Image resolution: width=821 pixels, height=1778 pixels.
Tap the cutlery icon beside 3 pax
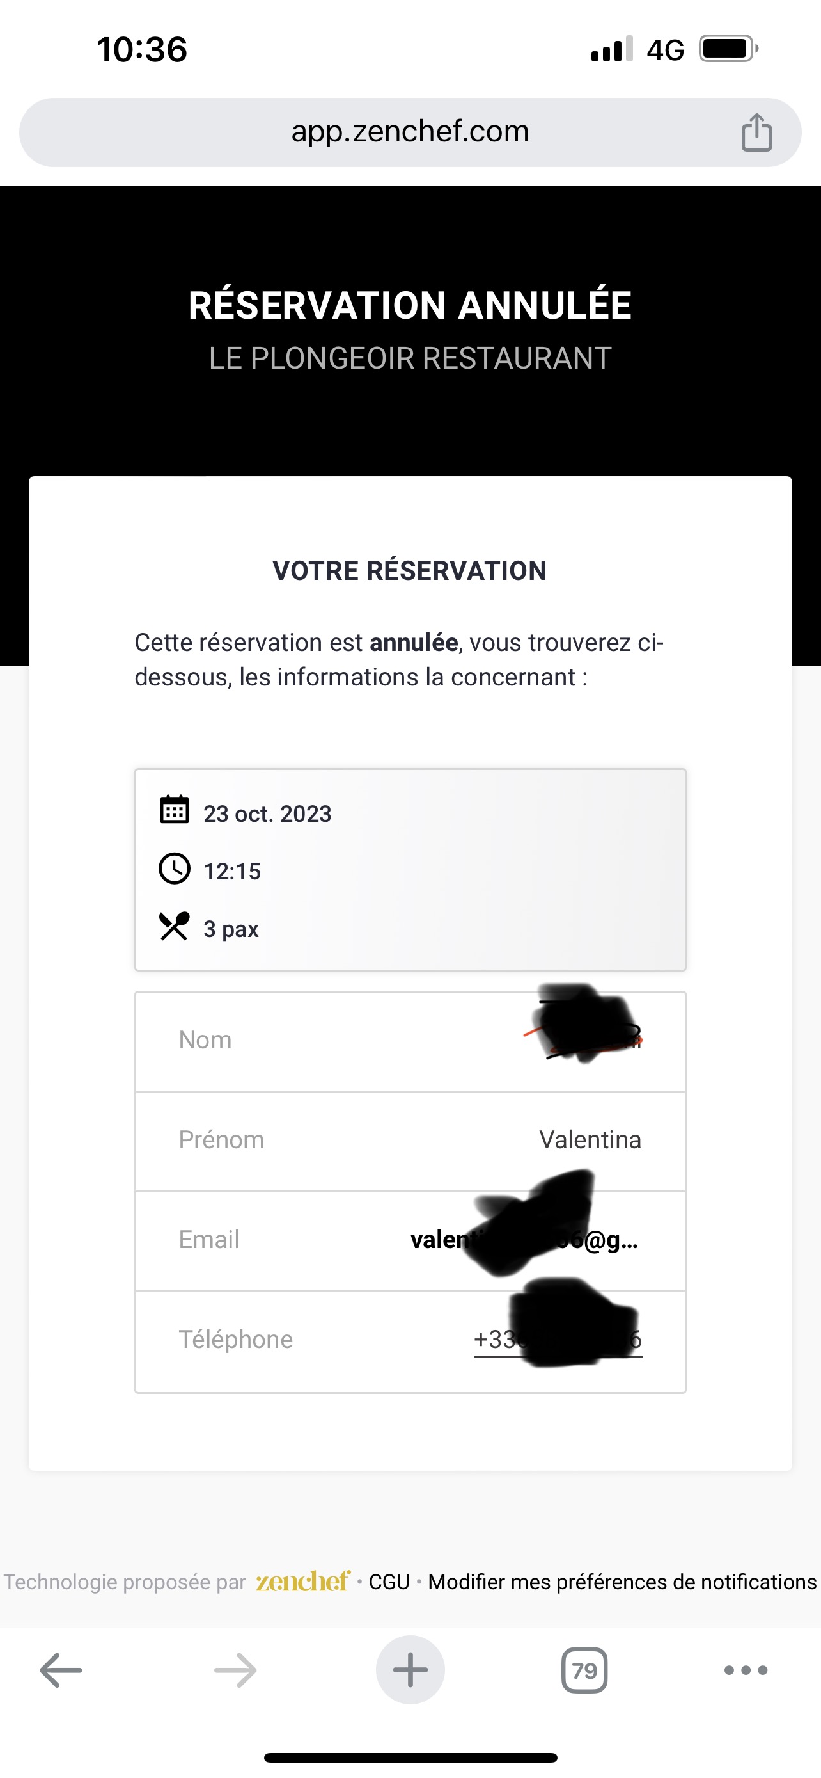[175, 926]
